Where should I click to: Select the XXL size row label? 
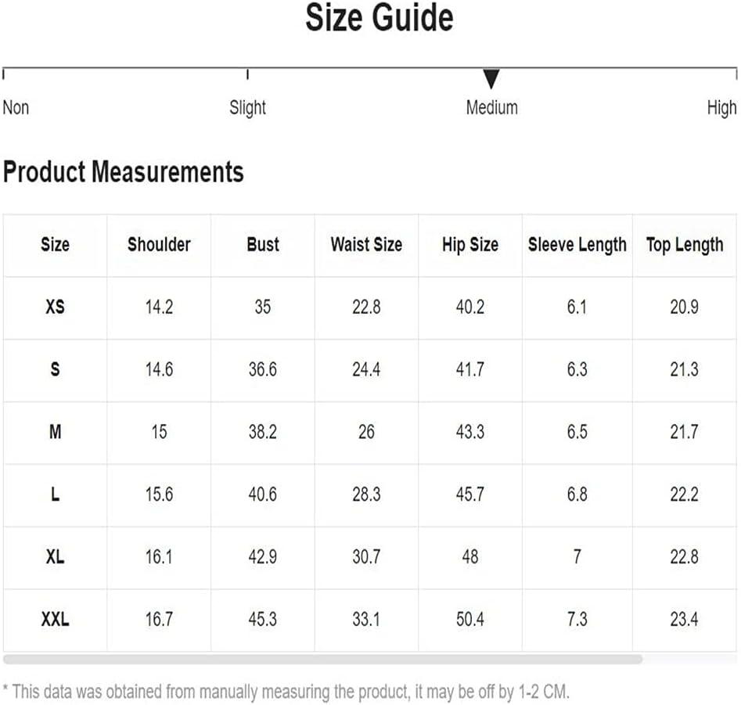[x=56, y=619]
